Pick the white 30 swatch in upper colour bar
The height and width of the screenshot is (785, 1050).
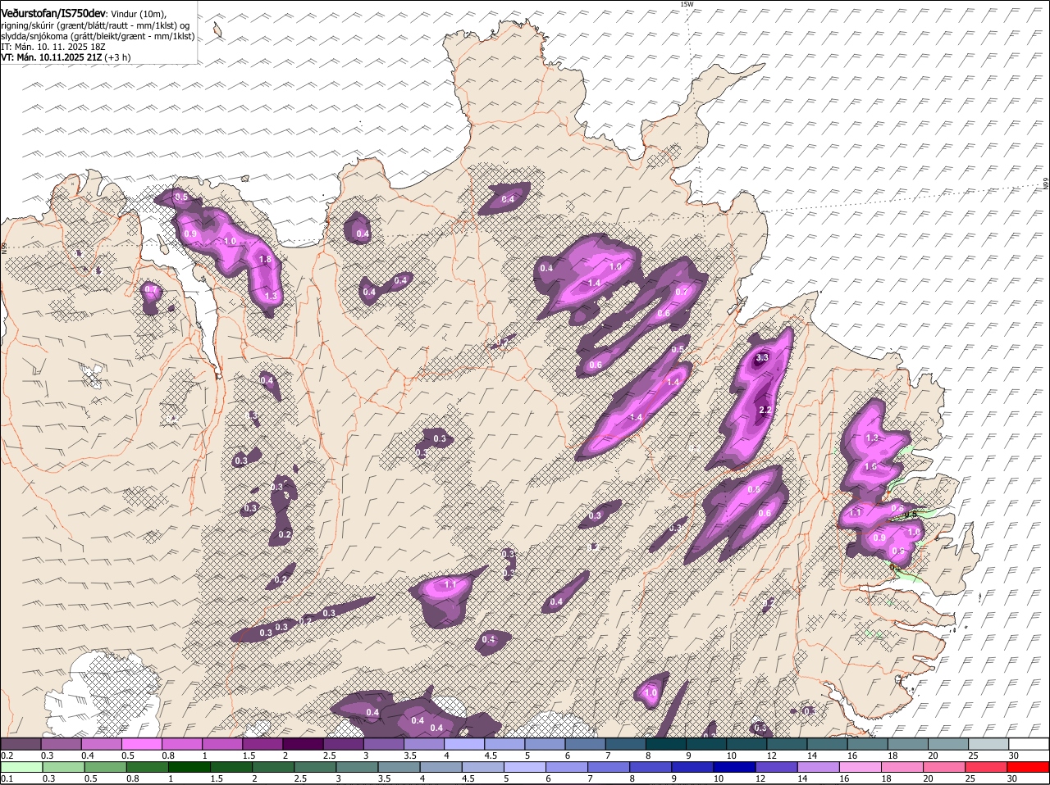pos(1029,744)
